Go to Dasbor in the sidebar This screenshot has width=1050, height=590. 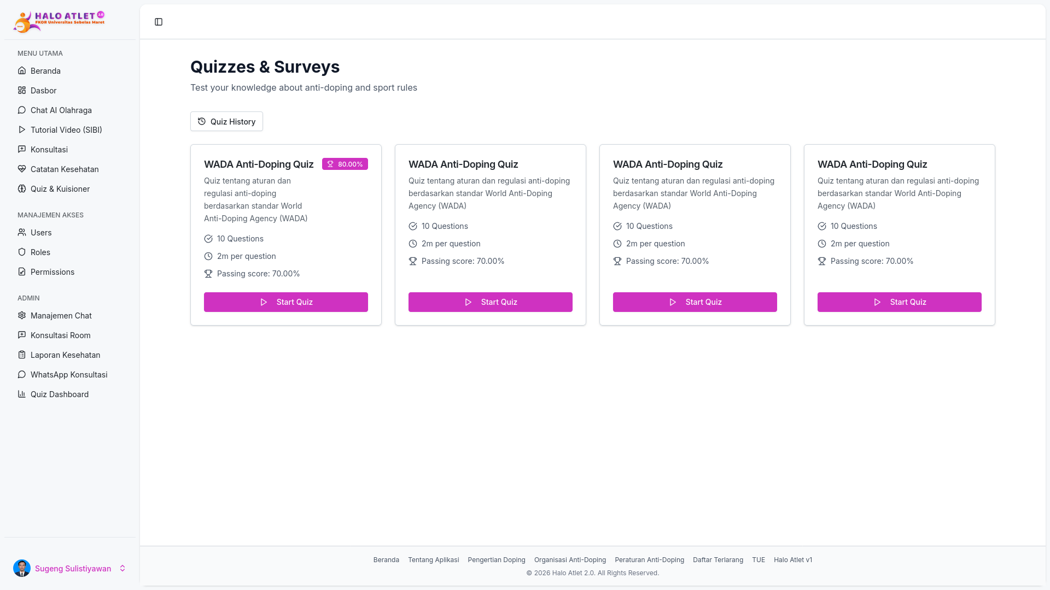pyautogui.click(x=70, y=90)
